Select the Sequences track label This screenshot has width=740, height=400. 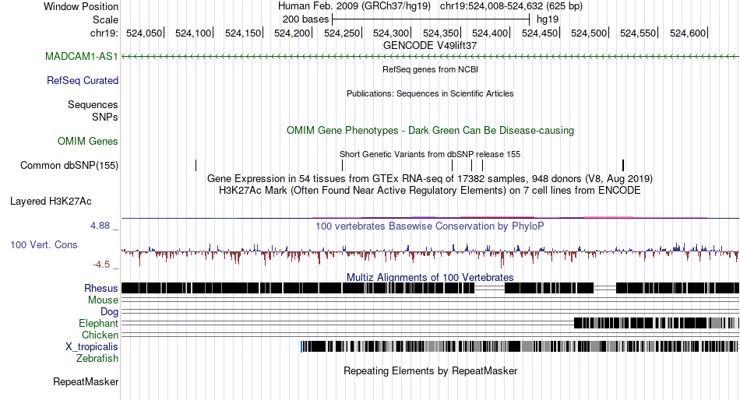[x=93, y=105]
